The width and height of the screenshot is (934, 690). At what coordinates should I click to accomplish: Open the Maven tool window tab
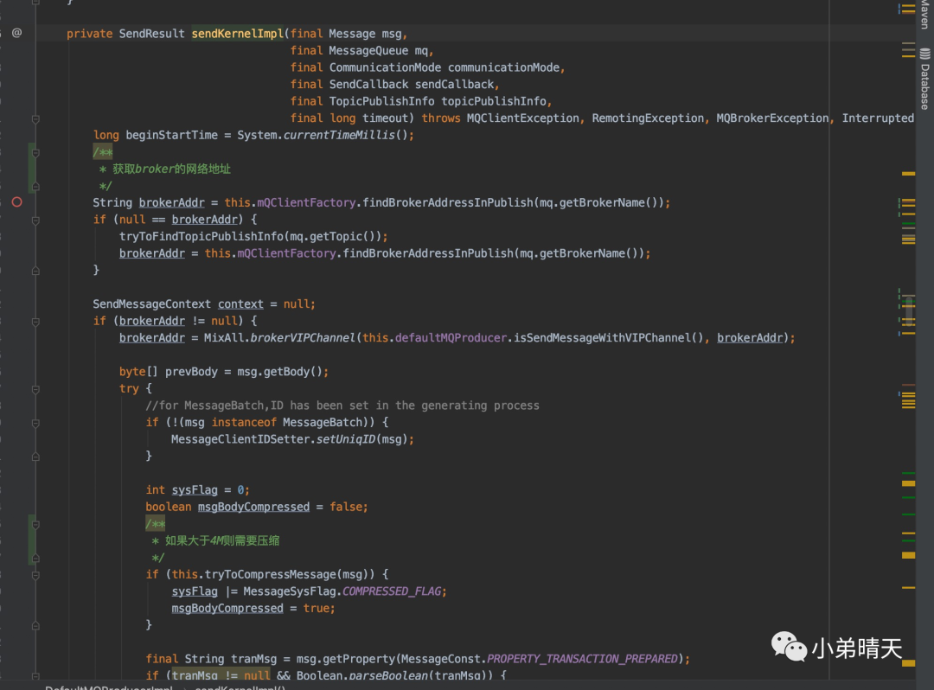924,13
